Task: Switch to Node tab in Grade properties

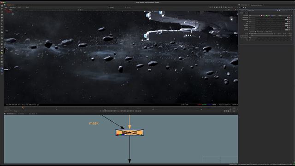Action: tap(247, 13)
